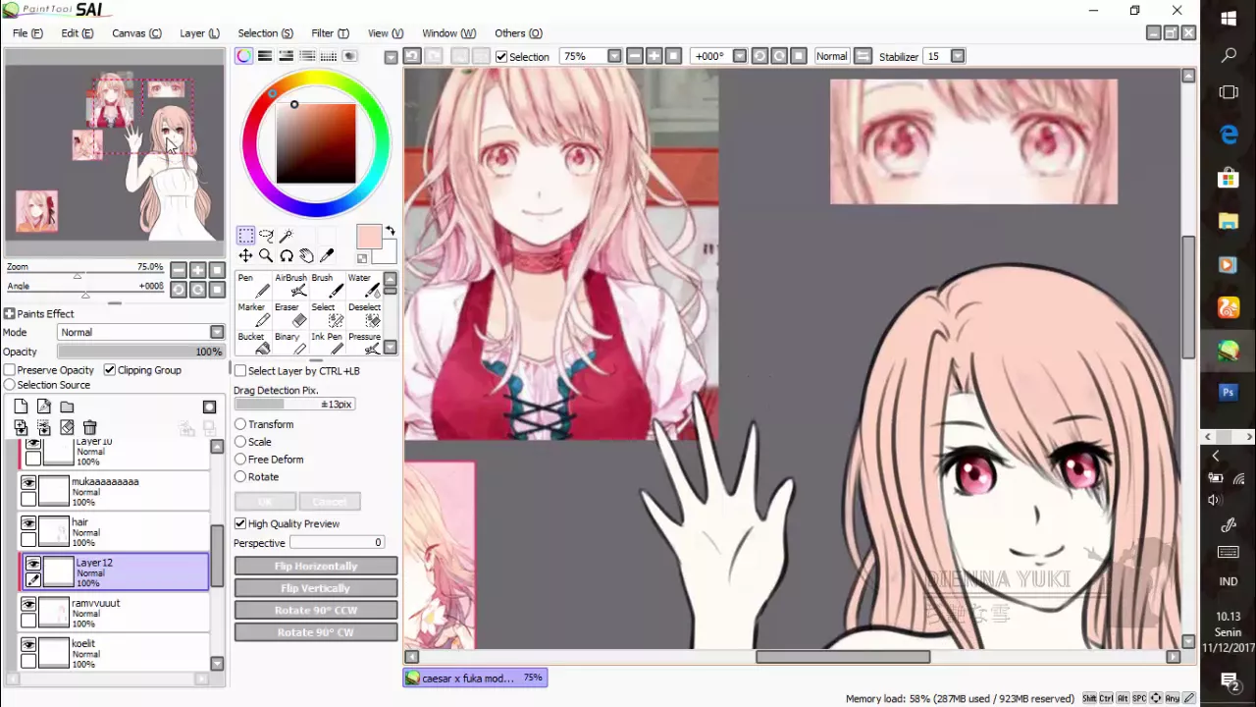Click the pink foreground color swatch

click(x=368, y=238)
